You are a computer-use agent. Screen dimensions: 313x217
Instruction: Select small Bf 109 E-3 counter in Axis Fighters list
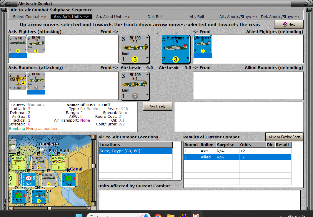(36, 44)
